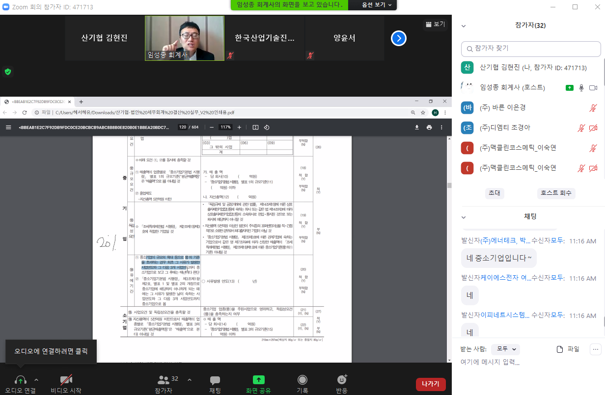Click sender name 이피네트시스템 in chat
The width and height of the screenshot is (605, 395).
(505, 315)
